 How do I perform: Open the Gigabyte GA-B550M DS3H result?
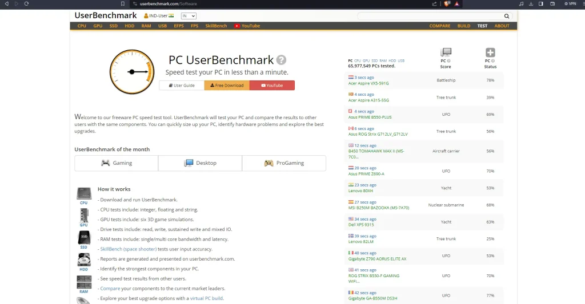[x=372, y=298]
